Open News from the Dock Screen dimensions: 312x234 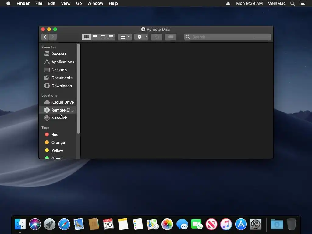[211, 224]
